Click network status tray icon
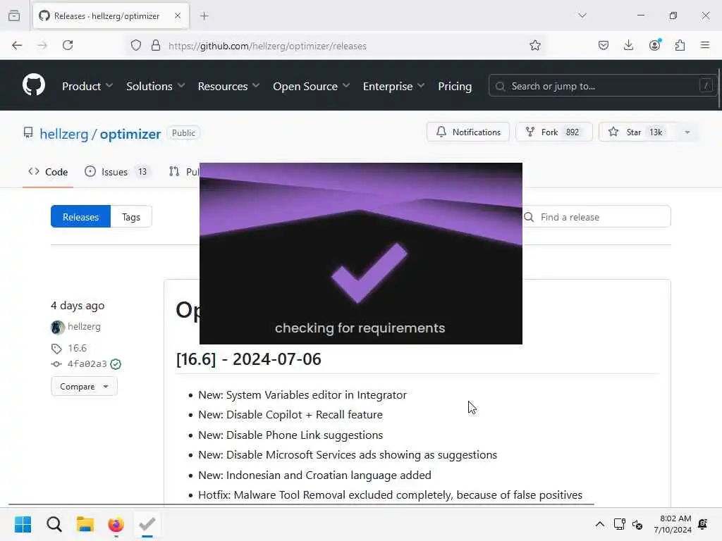The height and width of the screenshot is (541, 722). pos(619,524)
